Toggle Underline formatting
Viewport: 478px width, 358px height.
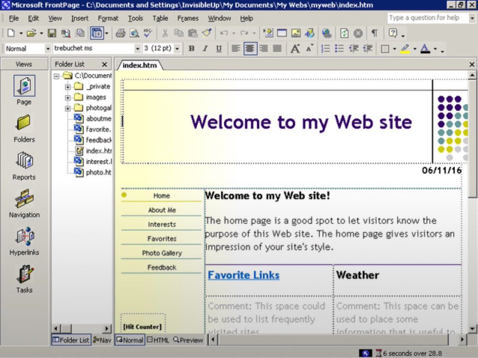click(x=219, y=49)
